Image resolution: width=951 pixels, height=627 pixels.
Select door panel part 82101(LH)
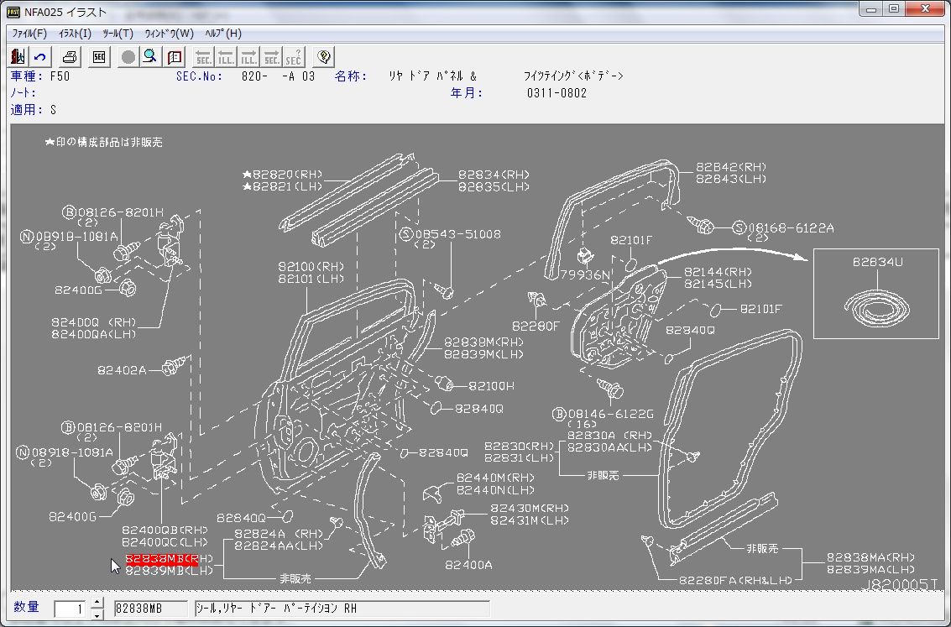click(x=311, y=279)
